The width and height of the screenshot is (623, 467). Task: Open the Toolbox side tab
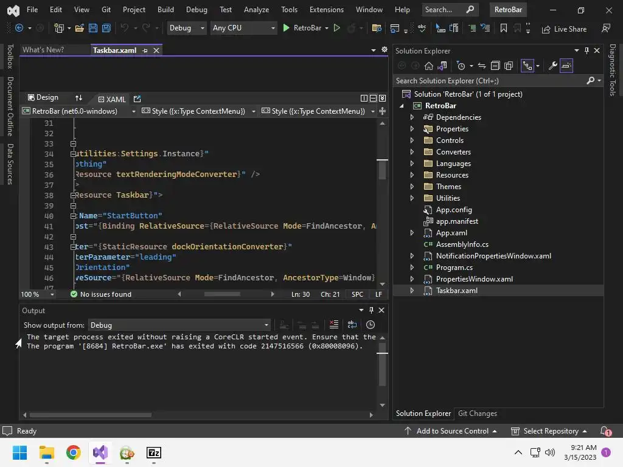pos(10,57)
